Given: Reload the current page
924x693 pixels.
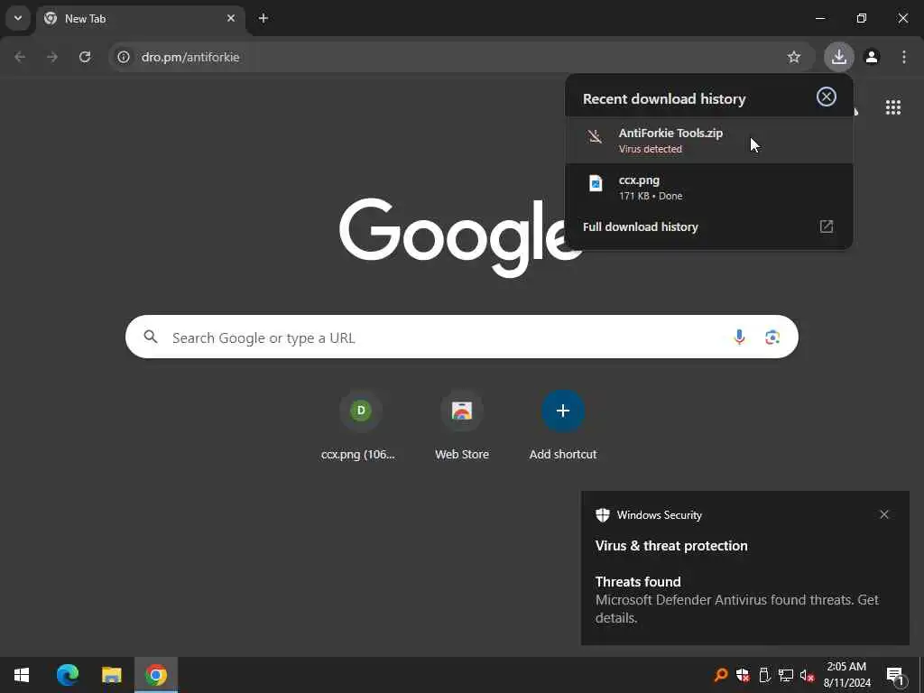Looking at the screenshot, I should coord(85,57).
